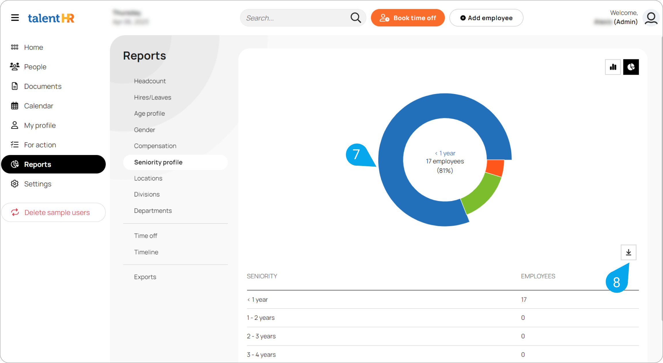Click the My profile person icon
This screenshot has height=363, width=663.
(15, 125)
